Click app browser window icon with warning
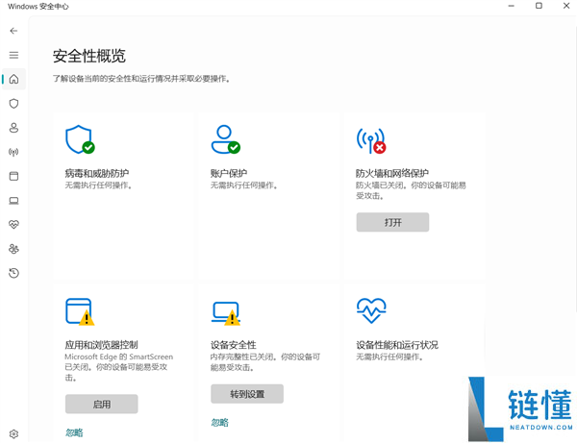 pos(80,311)
